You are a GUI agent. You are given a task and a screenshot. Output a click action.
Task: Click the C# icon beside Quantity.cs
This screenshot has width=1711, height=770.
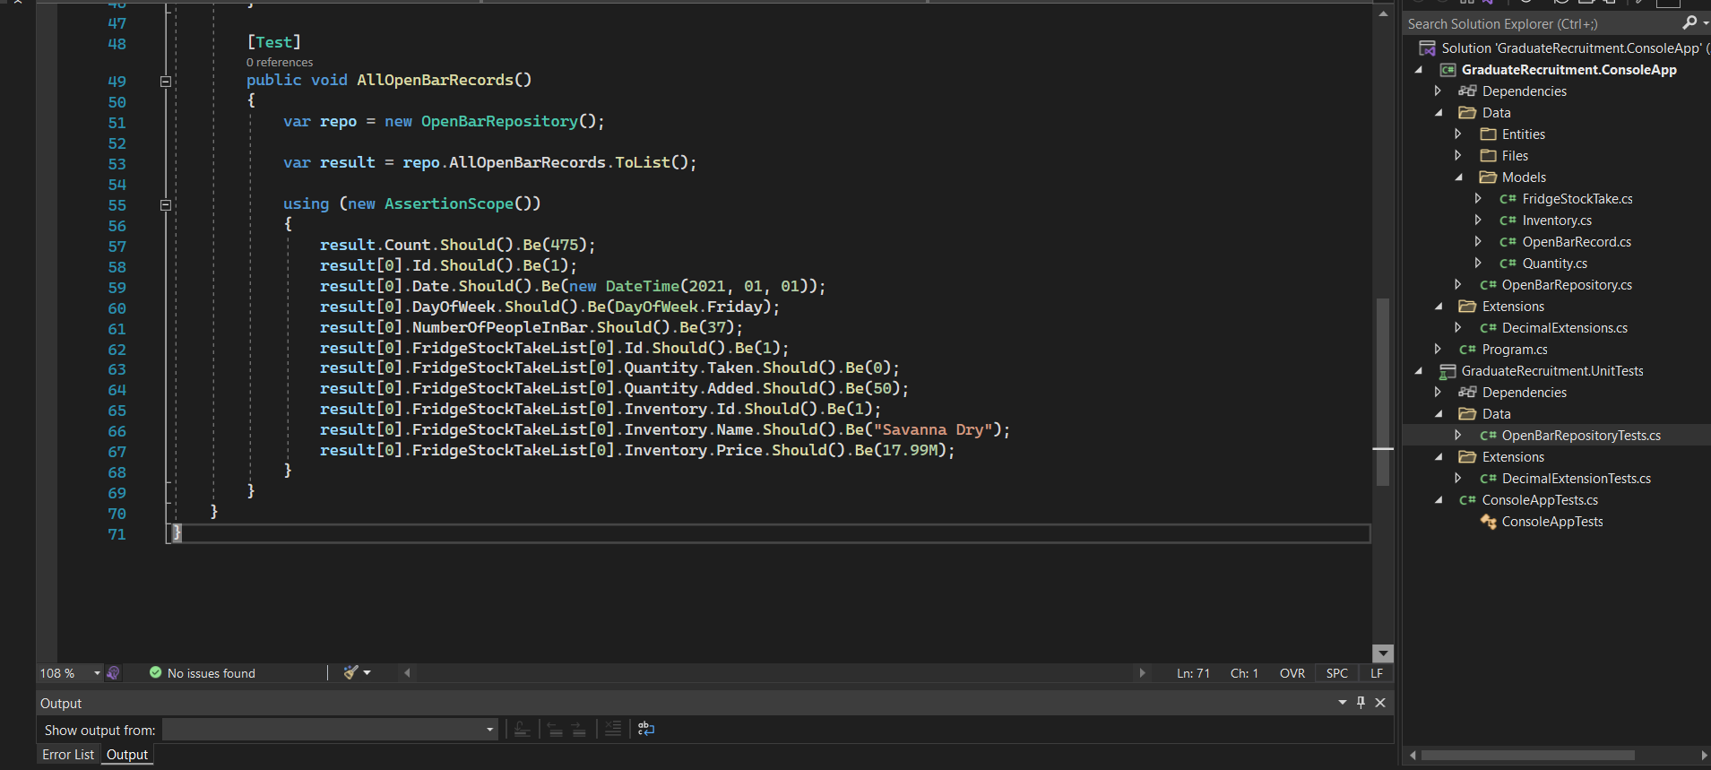(x=1508, y=264)
